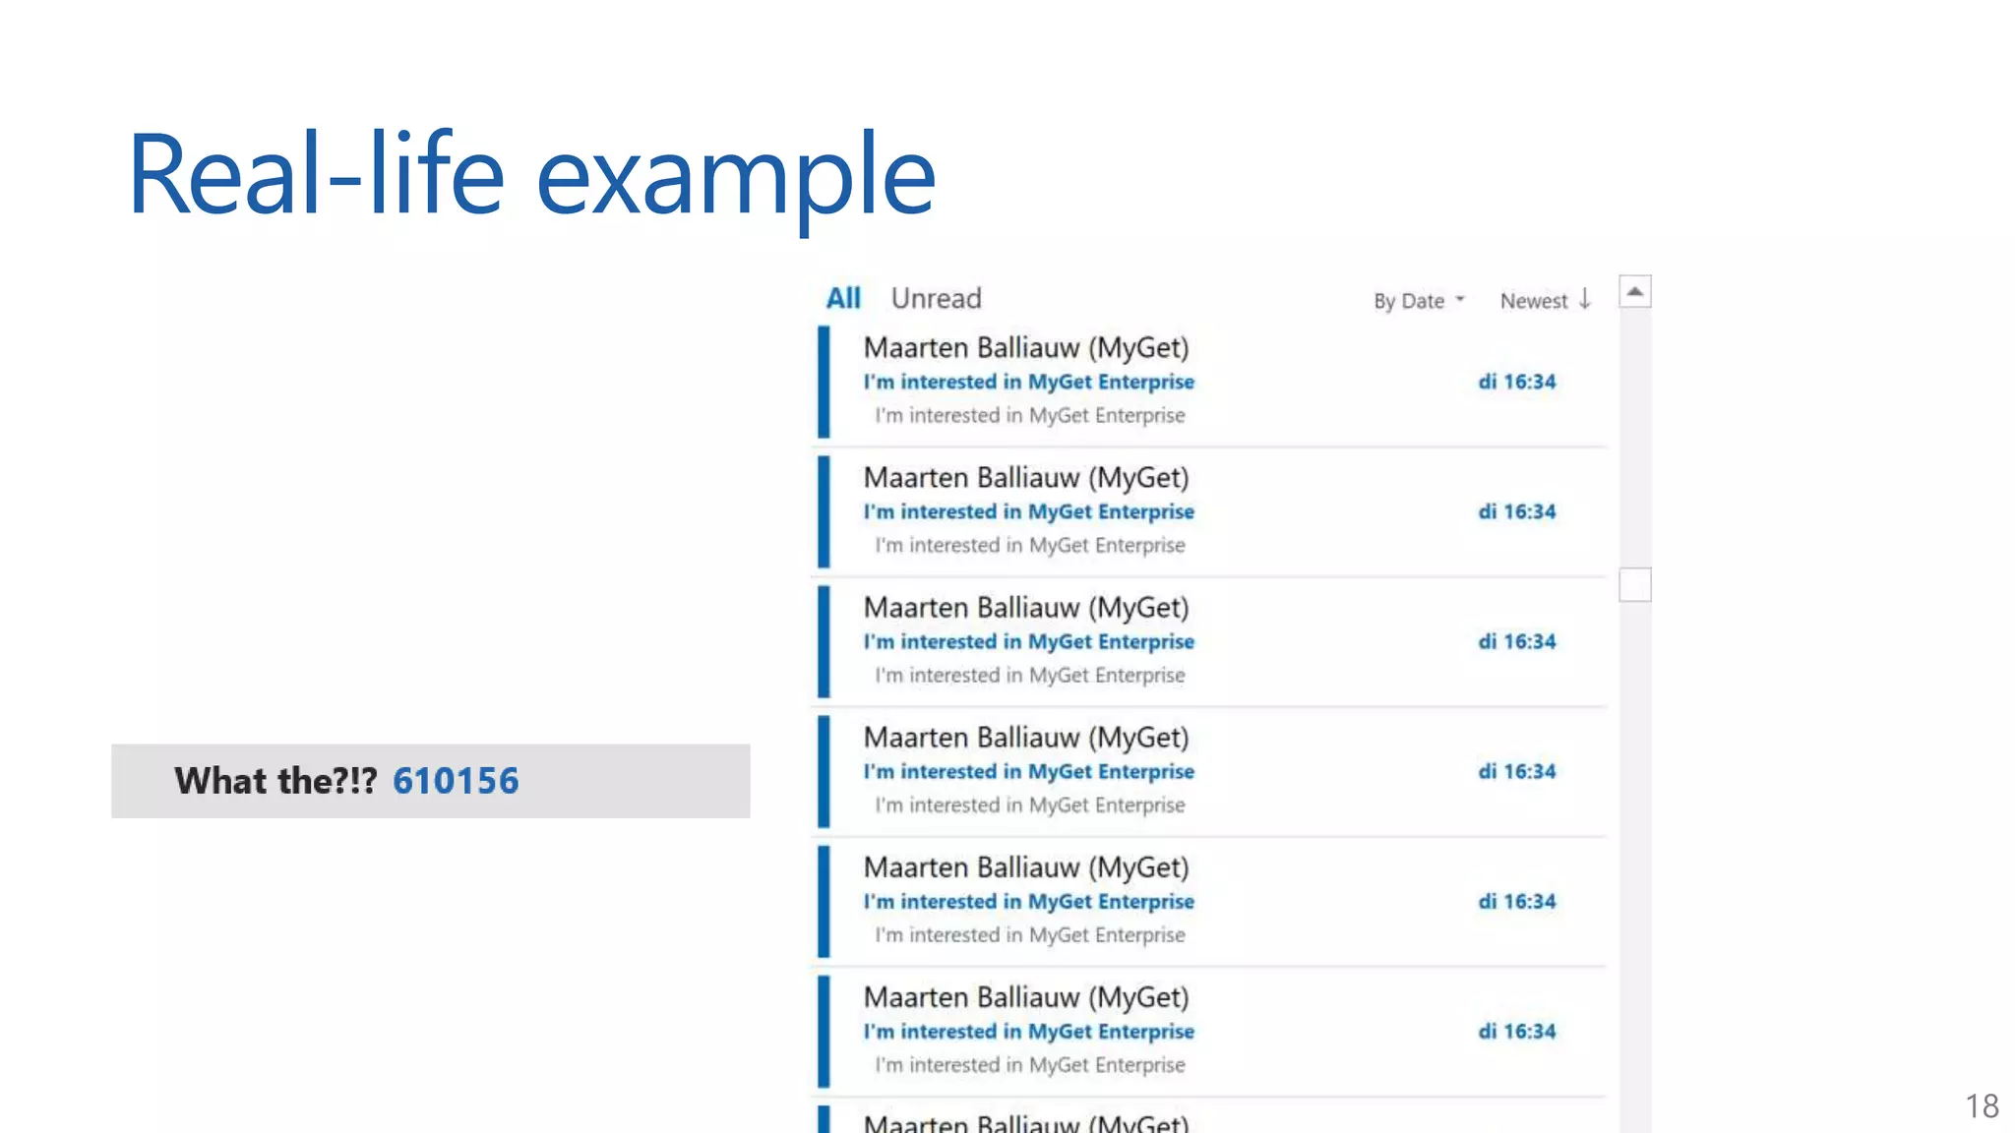
Task: Click the By Date dropdown arrow
Action: pos(1460,299)
